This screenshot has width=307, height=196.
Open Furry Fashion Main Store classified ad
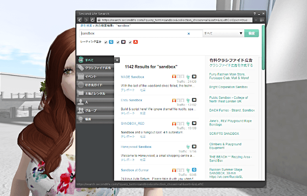pos(229,76)
